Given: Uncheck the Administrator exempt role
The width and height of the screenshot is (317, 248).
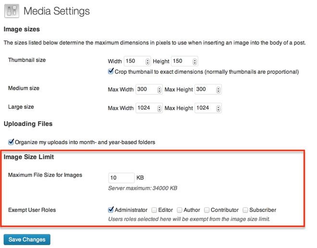Looking at the screenshot, I should [111, 210].
